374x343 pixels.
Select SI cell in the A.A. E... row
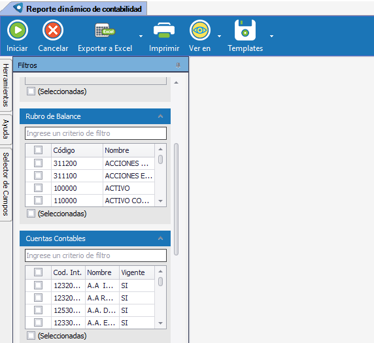click(x=137, y=323)
